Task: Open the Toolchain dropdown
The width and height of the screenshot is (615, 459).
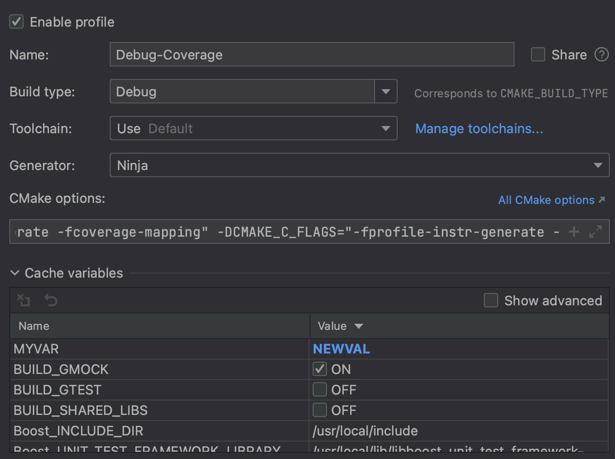Action: click(x=386, y=128)
